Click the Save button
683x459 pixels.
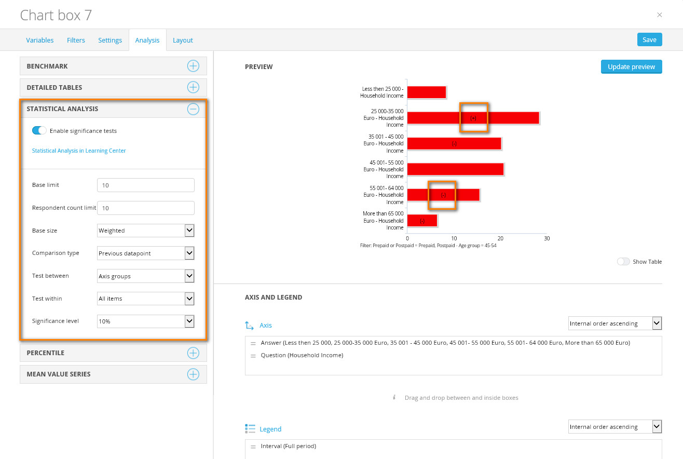649,39
